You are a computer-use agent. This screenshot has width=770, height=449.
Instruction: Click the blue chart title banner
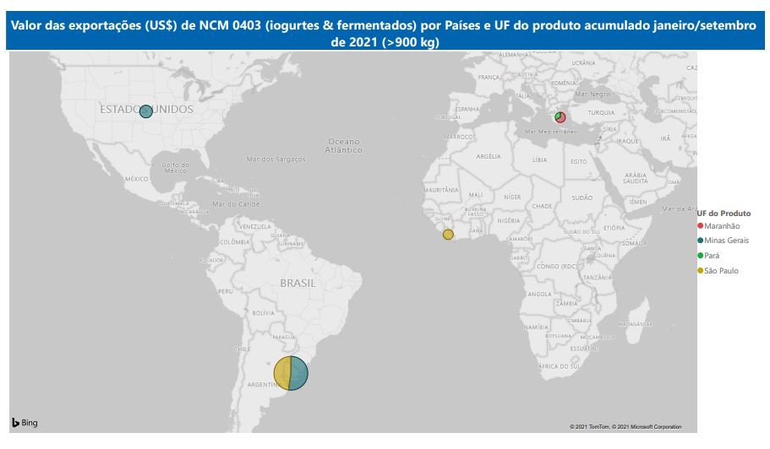(385, 30)
